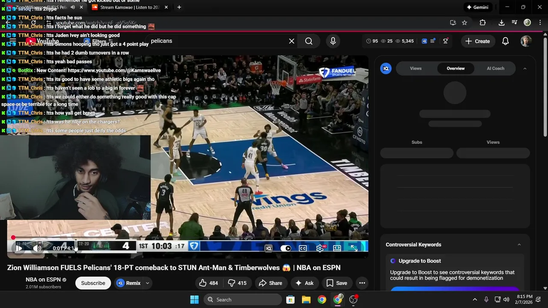Screen dimensions: 548x308
Task: Turn on closed captions in the player
Action: tap(303, 248)
